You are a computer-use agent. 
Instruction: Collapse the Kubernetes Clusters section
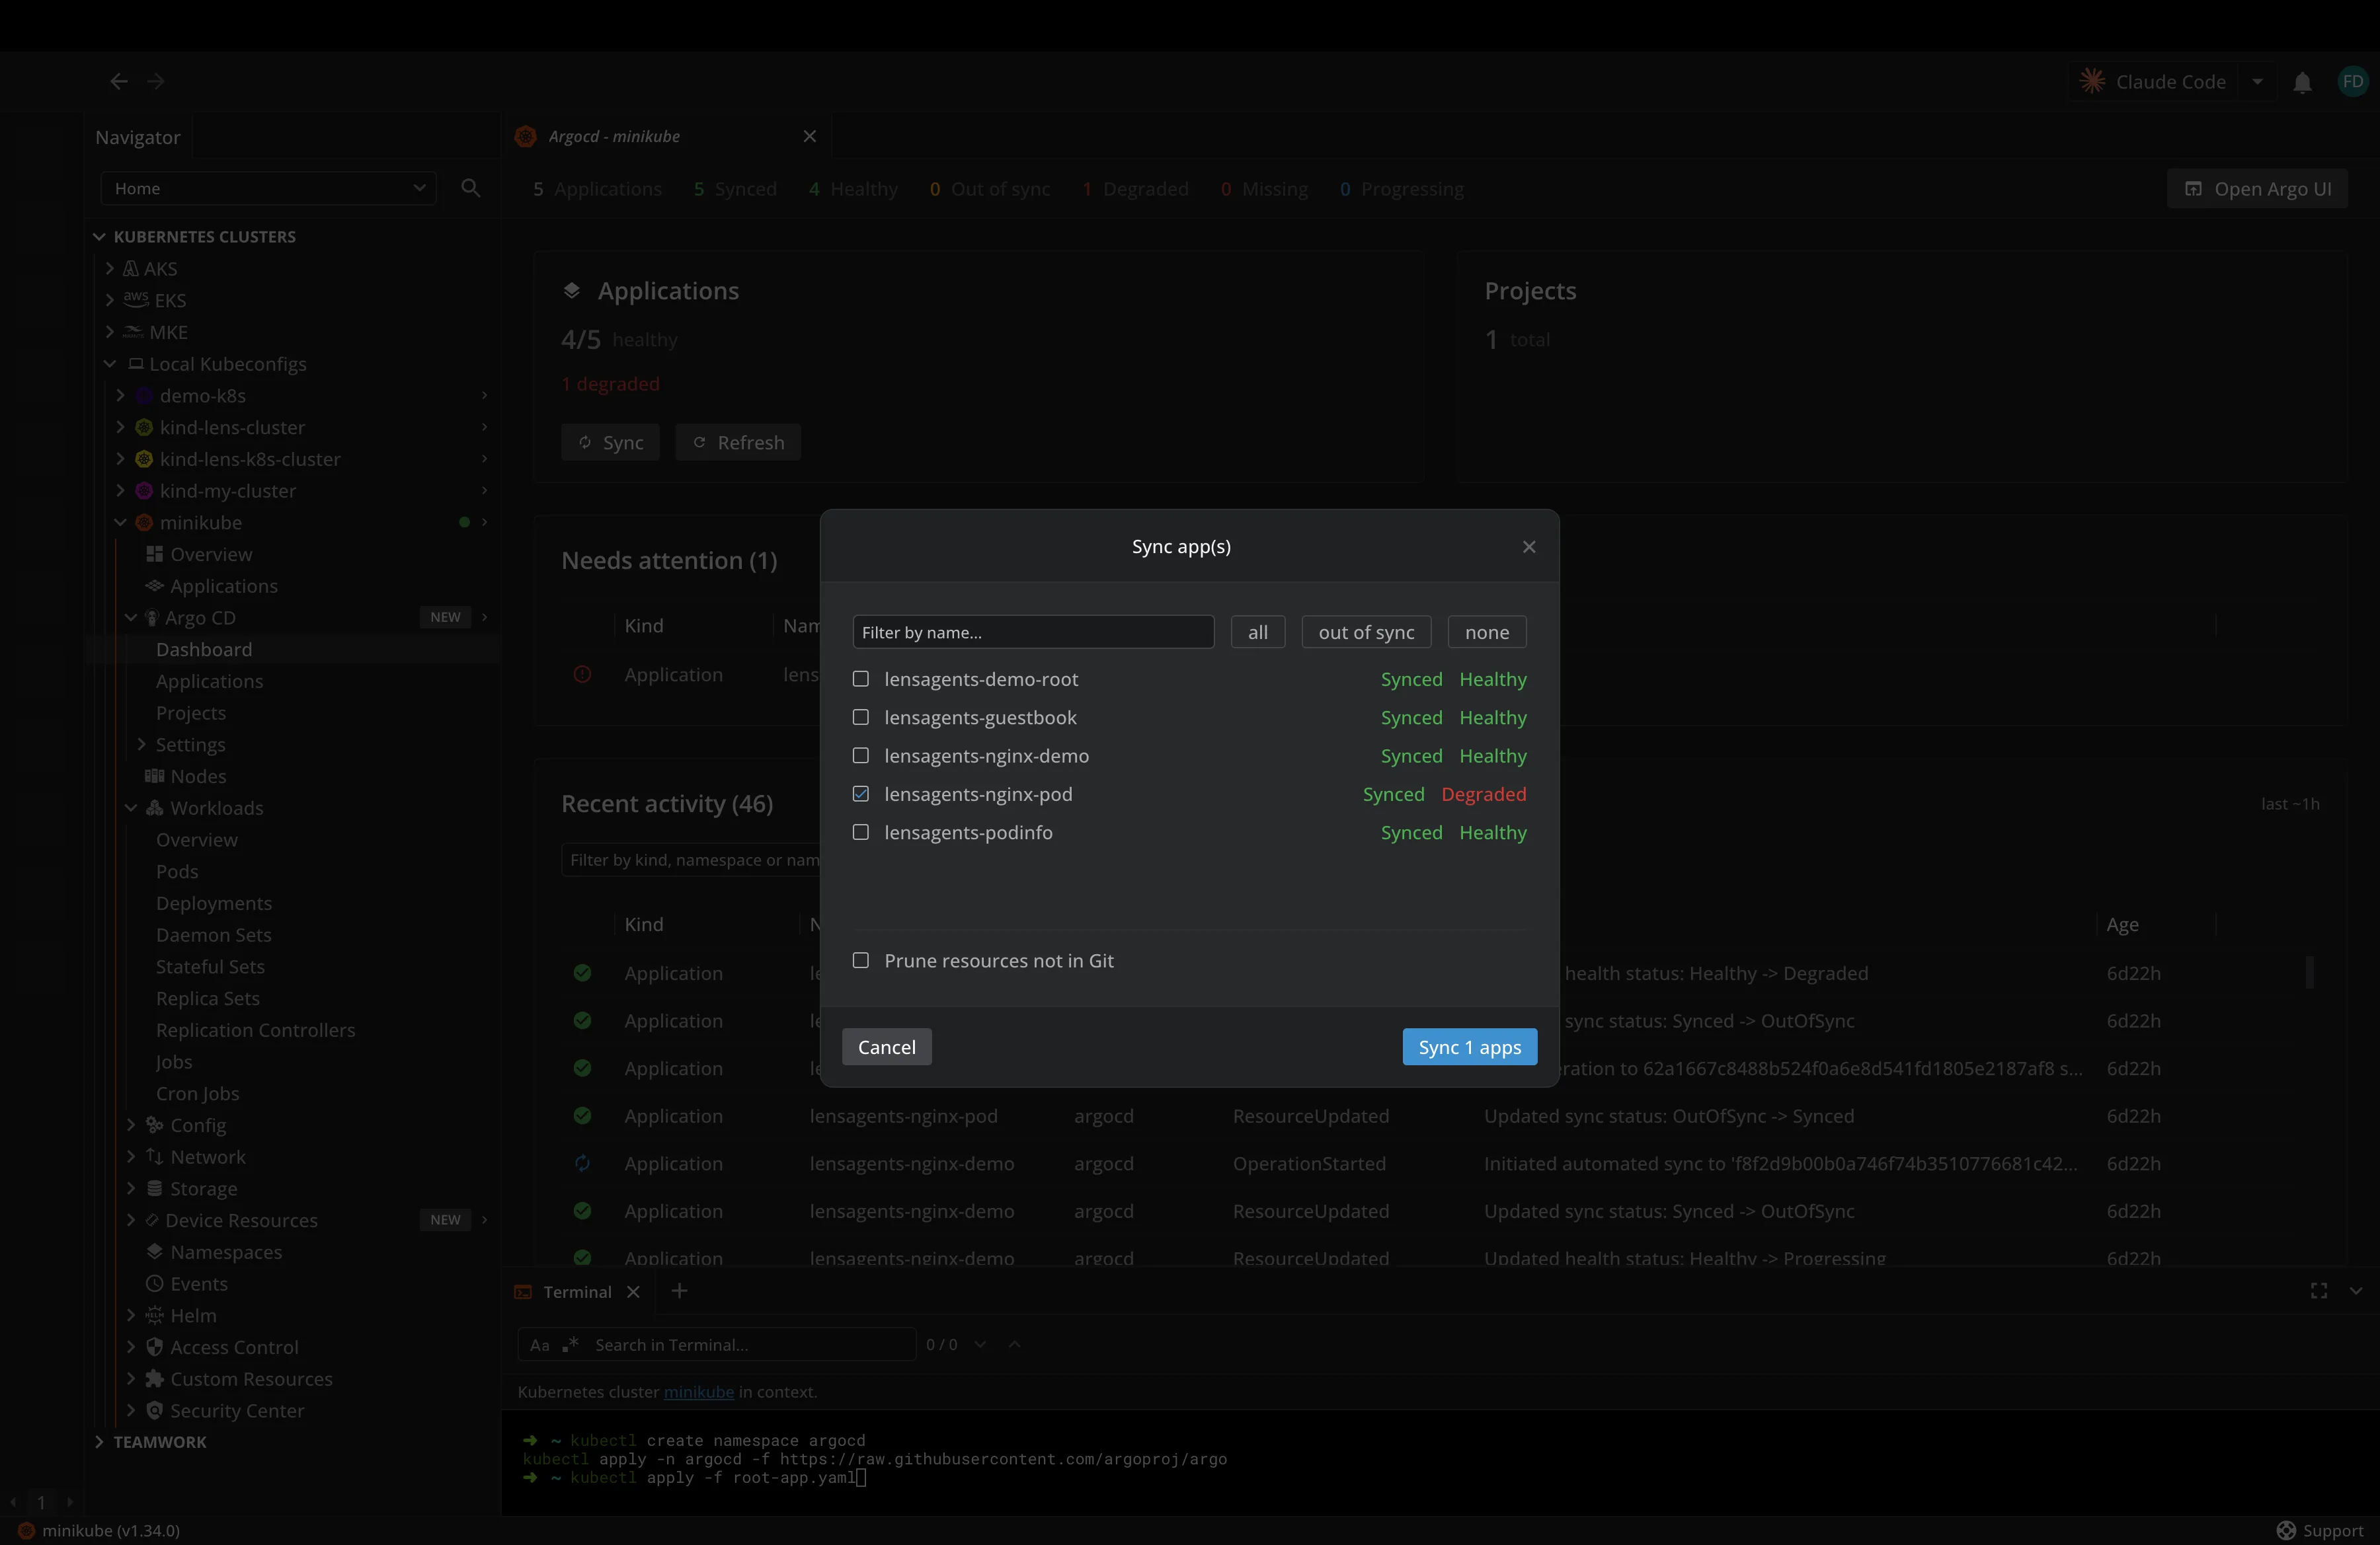(99, 237)
